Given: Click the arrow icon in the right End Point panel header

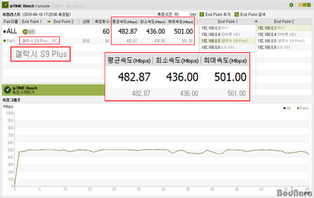Looking at the screenshot, I should (x=256, y=21).
